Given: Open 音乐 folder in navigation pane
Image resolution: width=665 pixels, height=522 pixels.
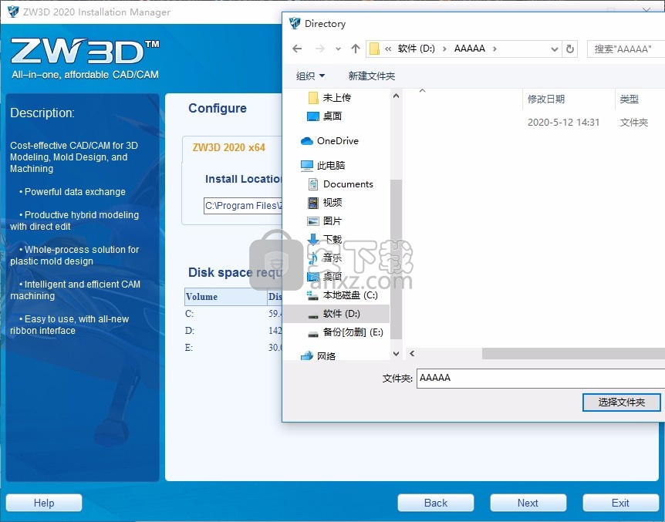Looking at the screenshot, I should point(332,258).
